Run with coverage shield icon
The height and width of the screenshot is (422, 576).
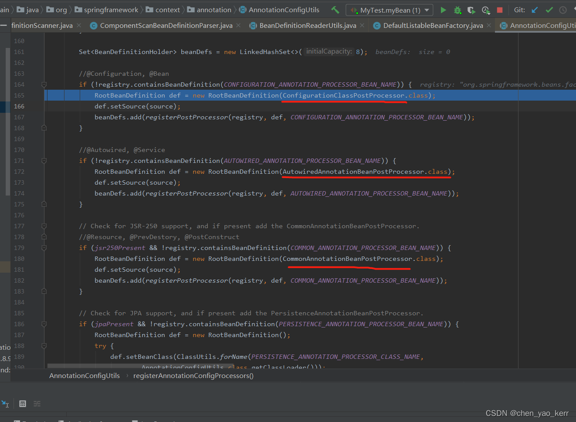click(x=471, y=10)
